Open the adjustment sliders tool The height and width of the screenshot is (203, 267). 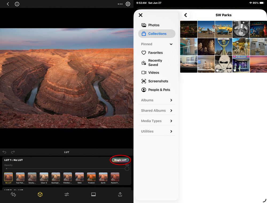point(67,194)
